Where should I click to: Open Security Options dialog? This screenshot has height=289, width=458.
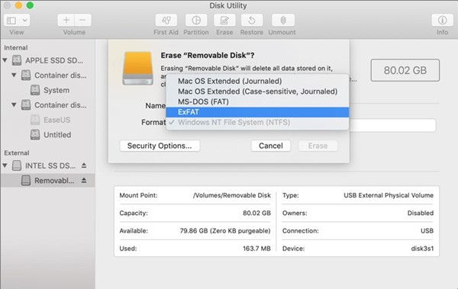click(x=160, y=146)
